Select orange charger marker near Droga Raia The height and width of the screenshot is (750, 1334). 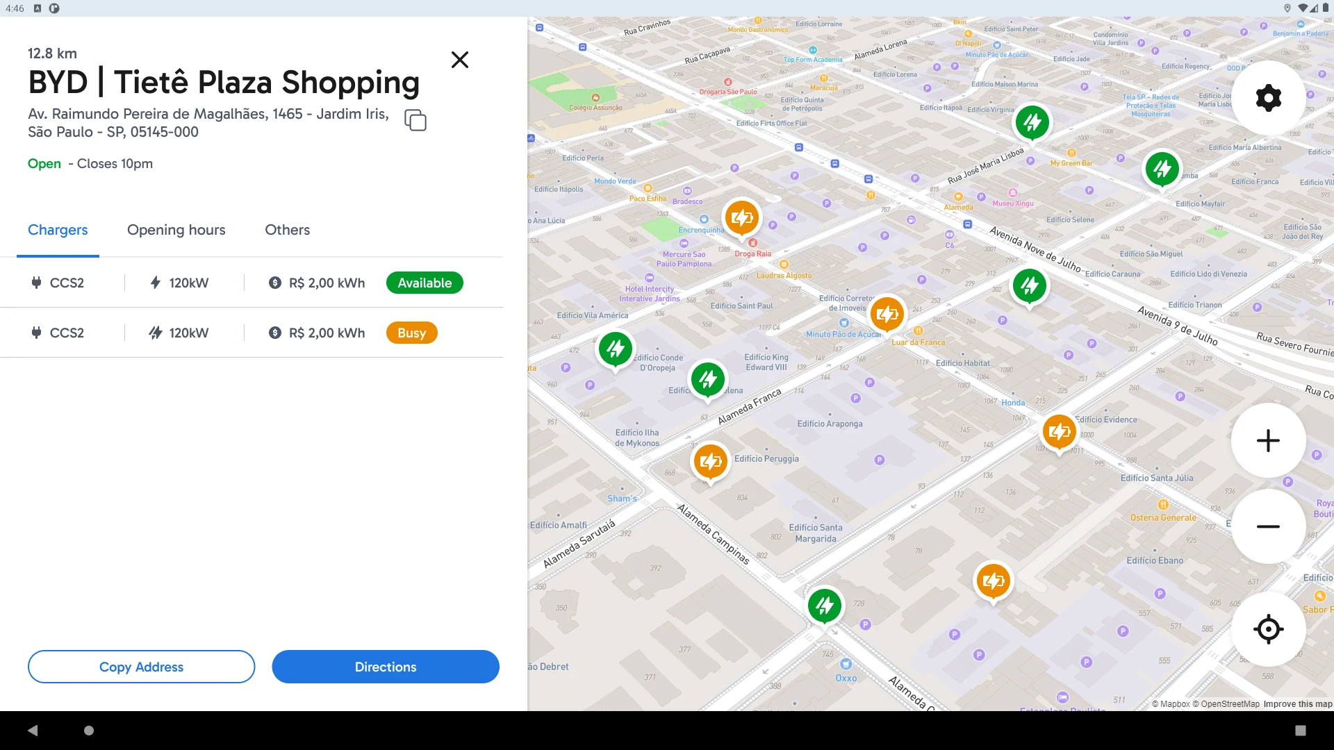742,218
